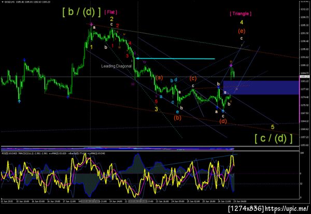311x214 pixels.
Task: Select the cyan 'e' sub-wave label
Action: point(177,112)
